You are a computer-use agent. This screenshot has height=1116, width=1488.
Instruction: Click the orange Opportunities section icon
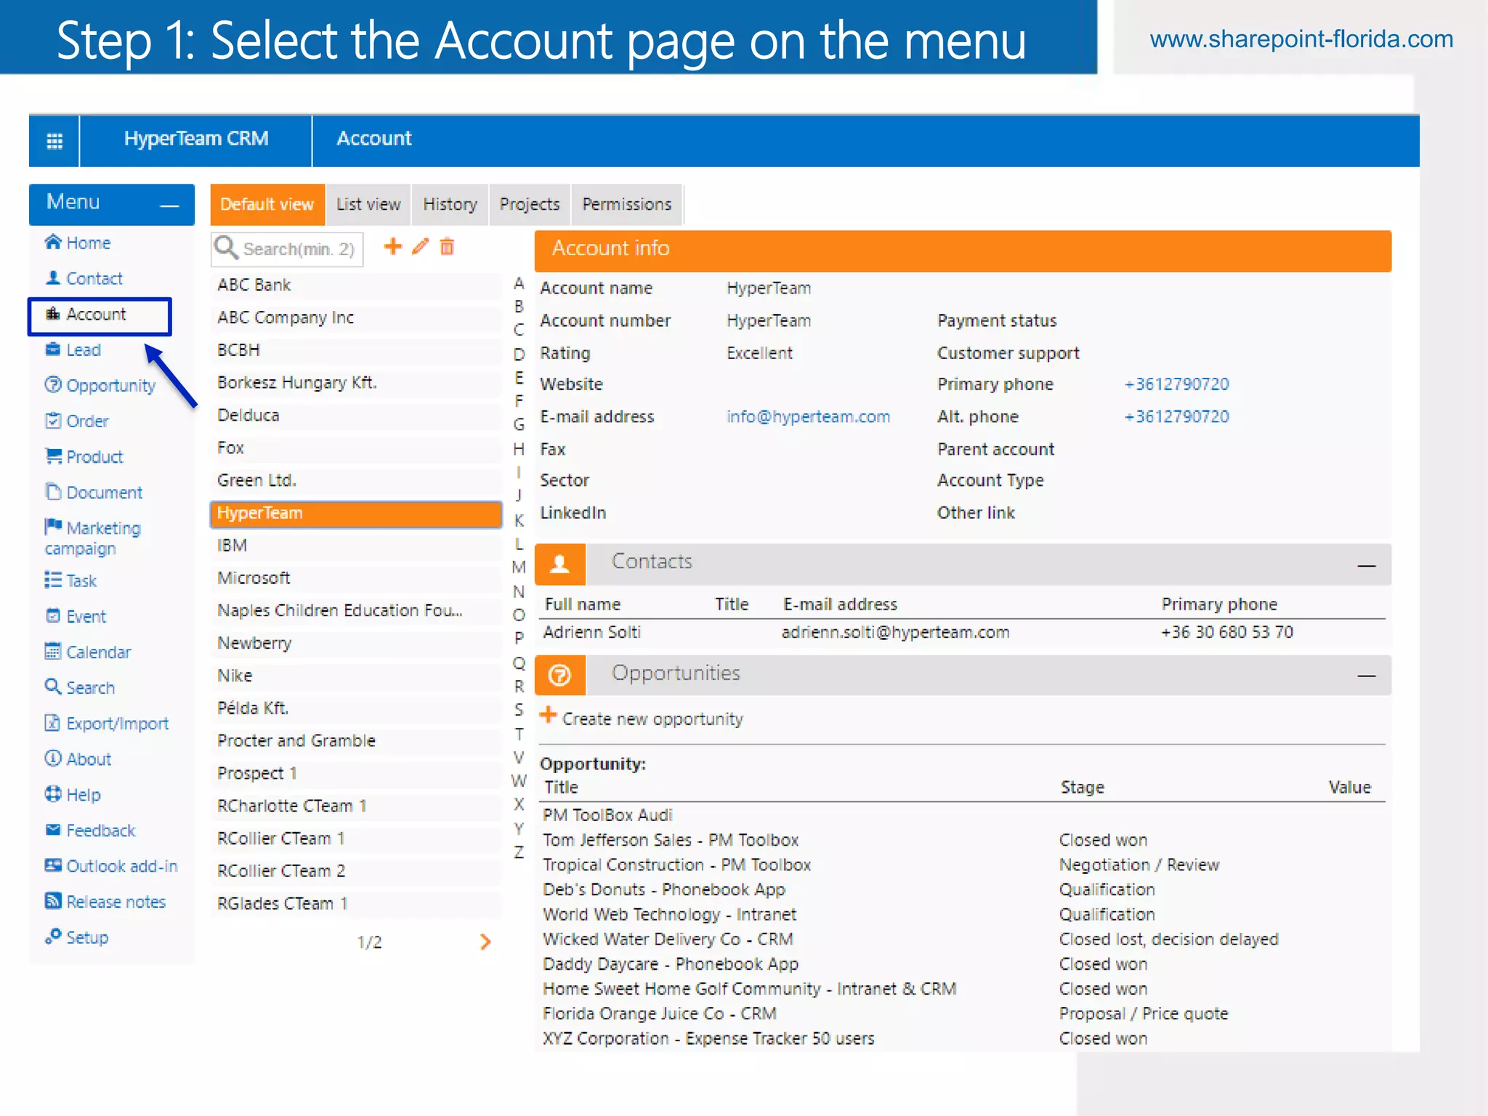pos(559,675)
